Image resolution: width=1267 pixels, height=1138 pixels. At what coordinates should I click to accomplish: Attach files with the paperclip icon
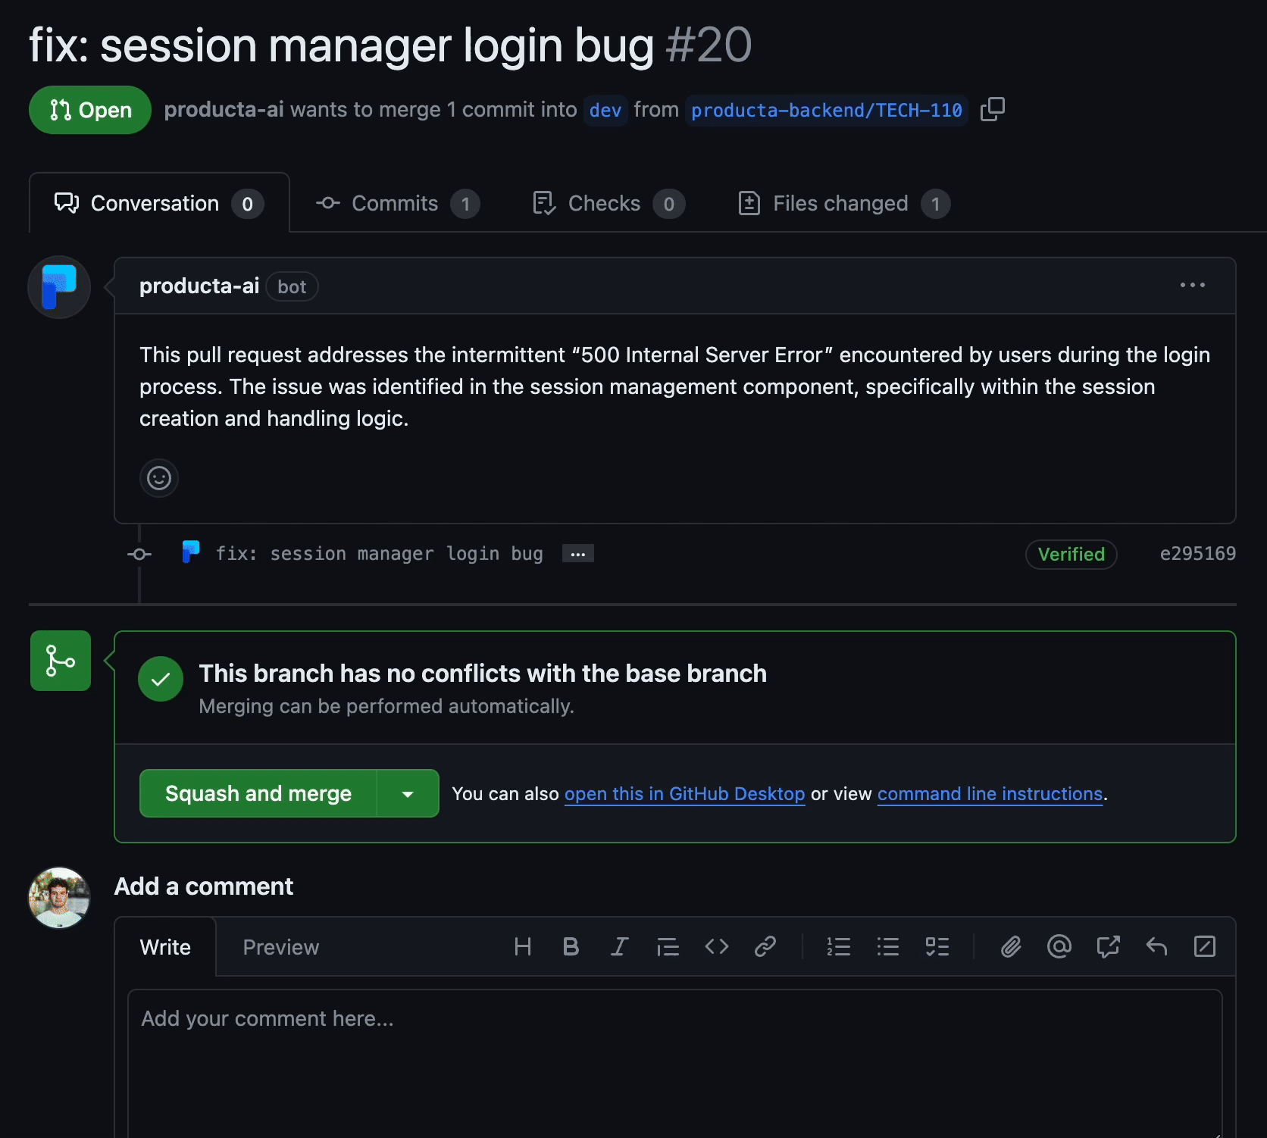pyautogui.click(x=1011, y=946)
